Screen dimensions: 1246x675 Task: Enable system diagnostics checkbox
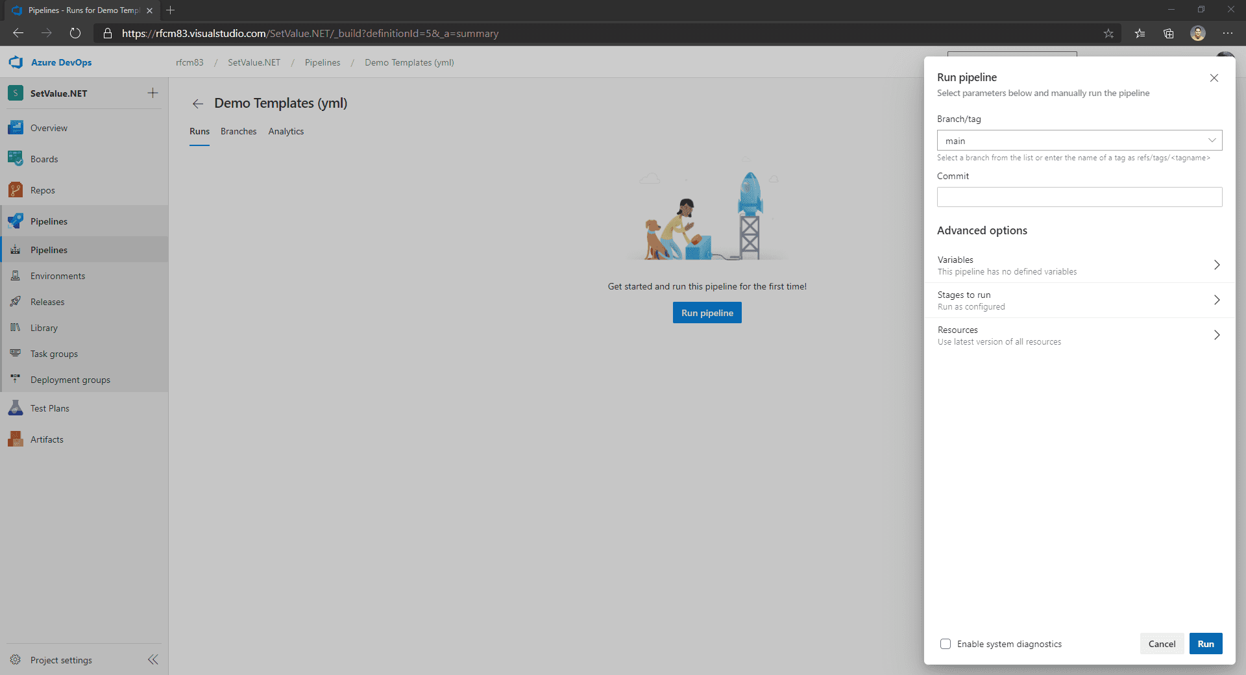point(946,644)
